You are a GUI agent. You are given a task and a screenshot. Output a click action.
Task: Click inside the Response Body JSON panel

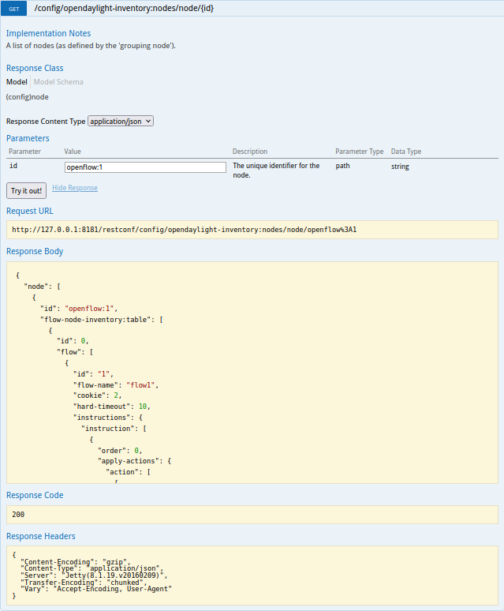click(252, 373)
